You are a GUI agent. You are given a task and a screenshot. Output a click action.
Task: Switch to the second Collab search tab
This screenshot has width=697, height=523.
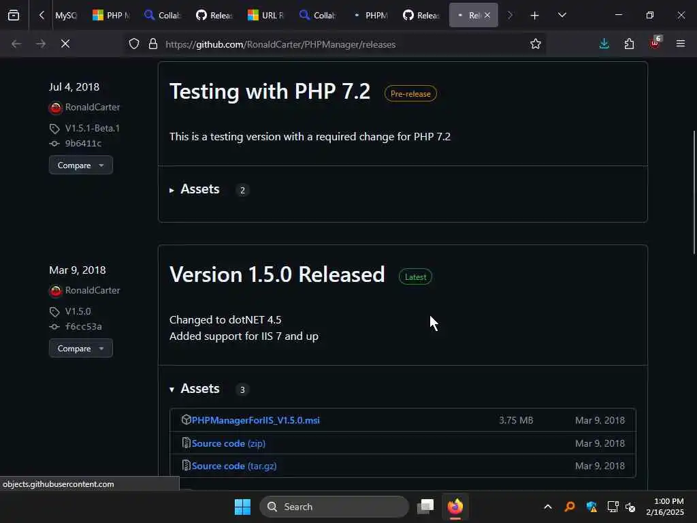[317, 15]
